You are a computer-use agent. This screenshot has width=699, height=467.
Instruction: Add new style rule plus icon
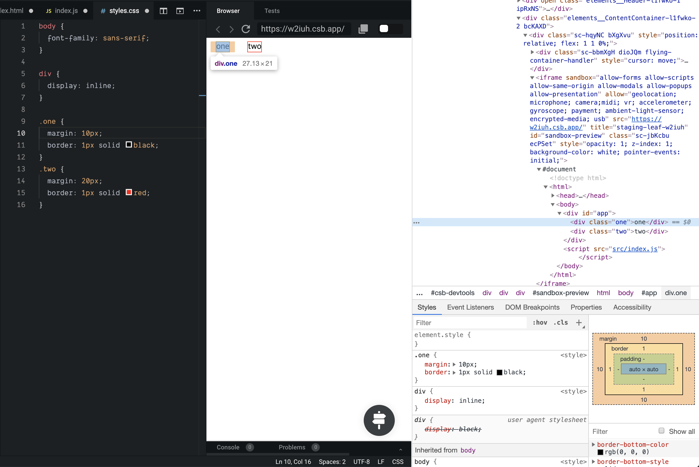[x=579, y=323]
